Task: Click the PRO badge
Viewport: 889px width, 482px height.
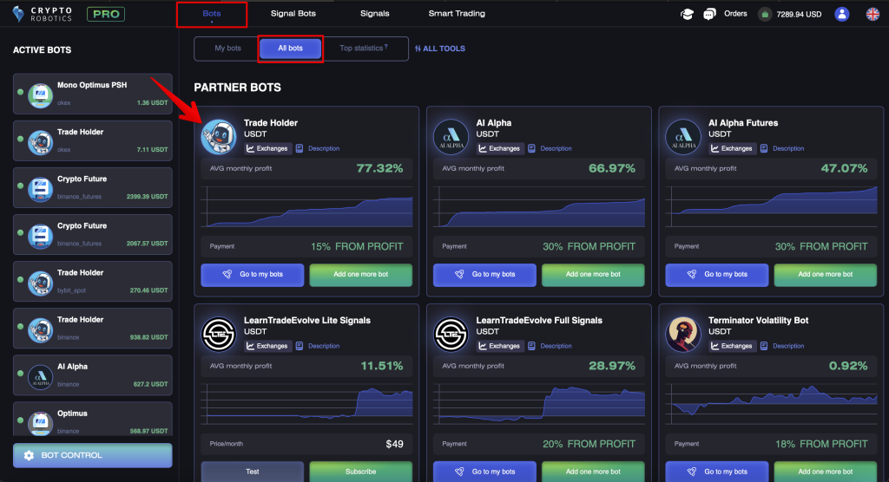Action: tap(105, 14)
